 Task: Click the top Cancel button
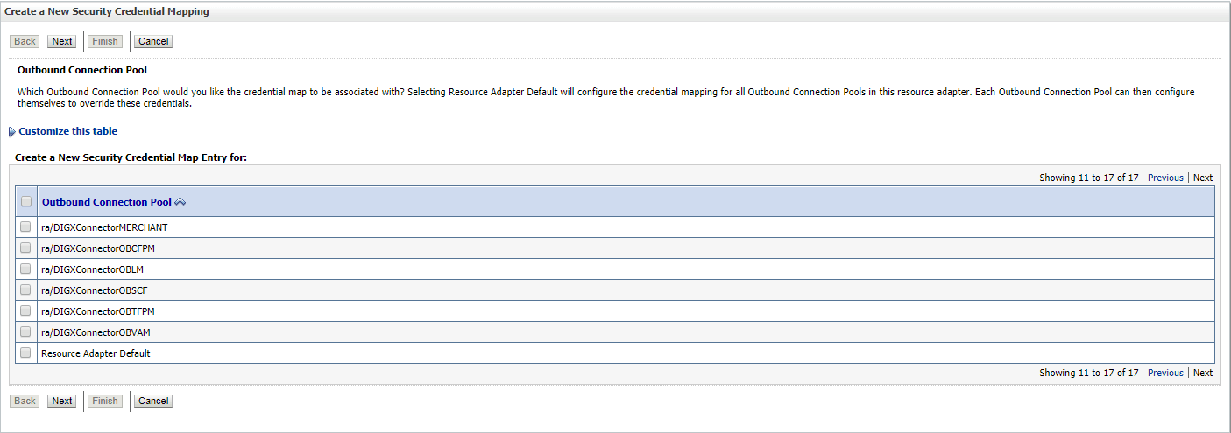tap(153, 41)
